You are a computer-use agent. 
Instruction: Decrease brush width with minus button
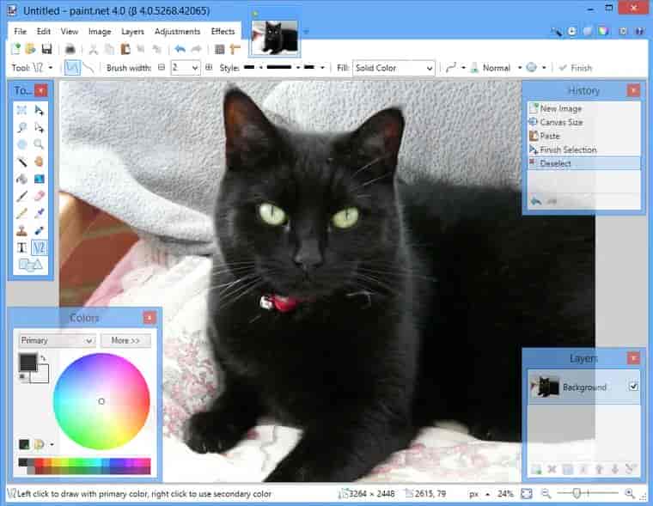pyautogui.click(x=162, y=68)
